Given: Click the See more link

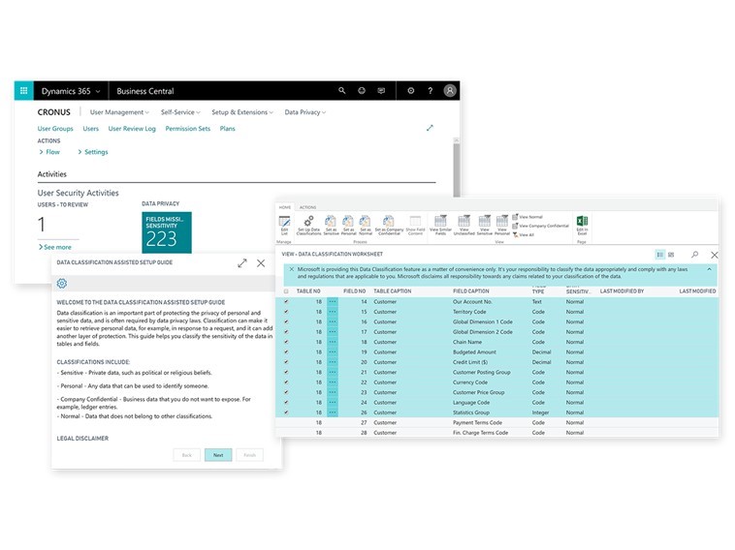Looking at the screenshot, I should pos(56,247).
